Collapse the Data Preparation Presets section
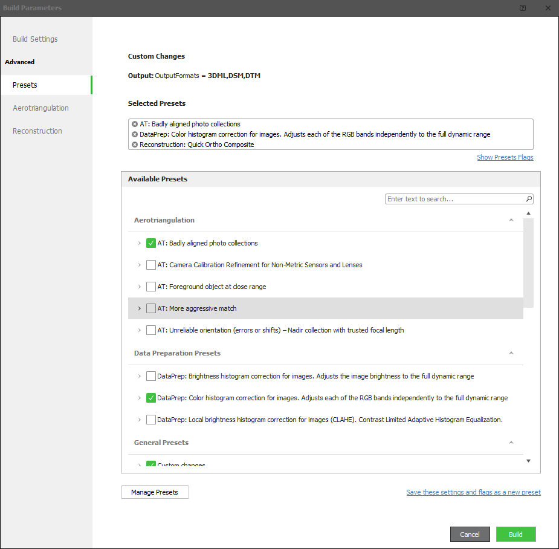The width and height of the screenshot is (559, 549). [511, 352]
